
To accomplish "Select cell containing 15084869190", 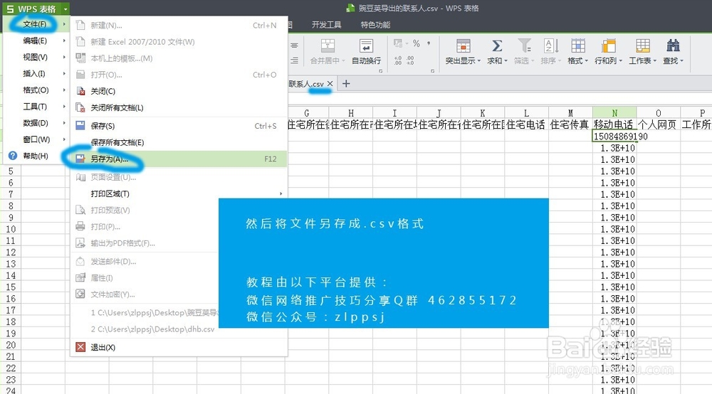I will coord(614,136).
